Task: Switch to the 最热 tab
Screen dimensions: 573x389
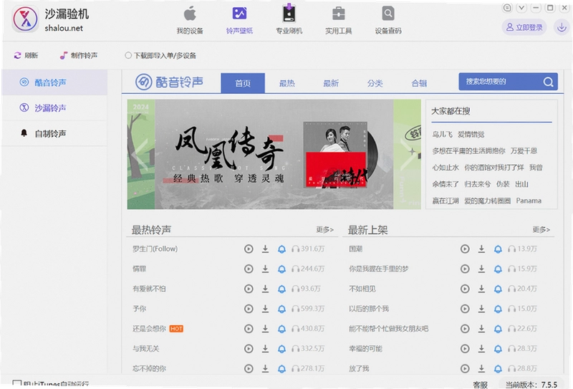Action: click(287, 83)
